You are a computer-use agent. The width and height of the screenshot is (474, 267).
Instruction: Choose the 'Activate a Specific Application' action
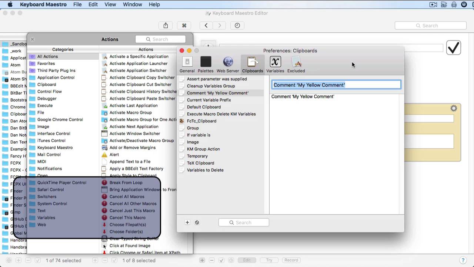138,56
